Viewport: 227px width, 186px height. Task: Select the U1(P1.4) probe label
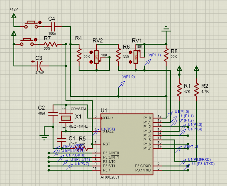tap(195, 129)
